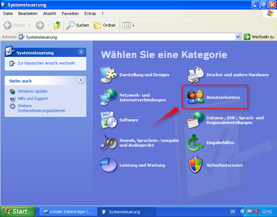The width and height of the screenshot is (277, 217).
Task: Click Control Panel icon in title bar
Action: point(3,5)
